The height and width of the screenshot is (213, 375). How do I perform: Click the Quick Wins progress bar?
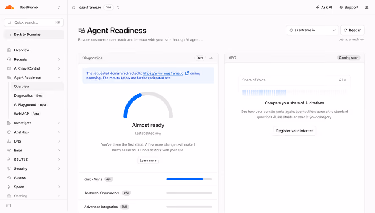coord(189,179)
